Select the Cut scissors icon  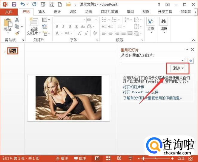(x=17, y=20)
